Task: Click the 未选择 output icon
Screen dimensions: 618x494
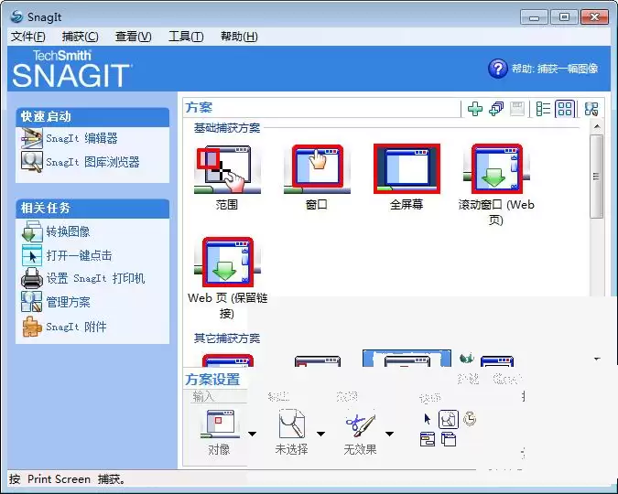Action: (292, 424)
